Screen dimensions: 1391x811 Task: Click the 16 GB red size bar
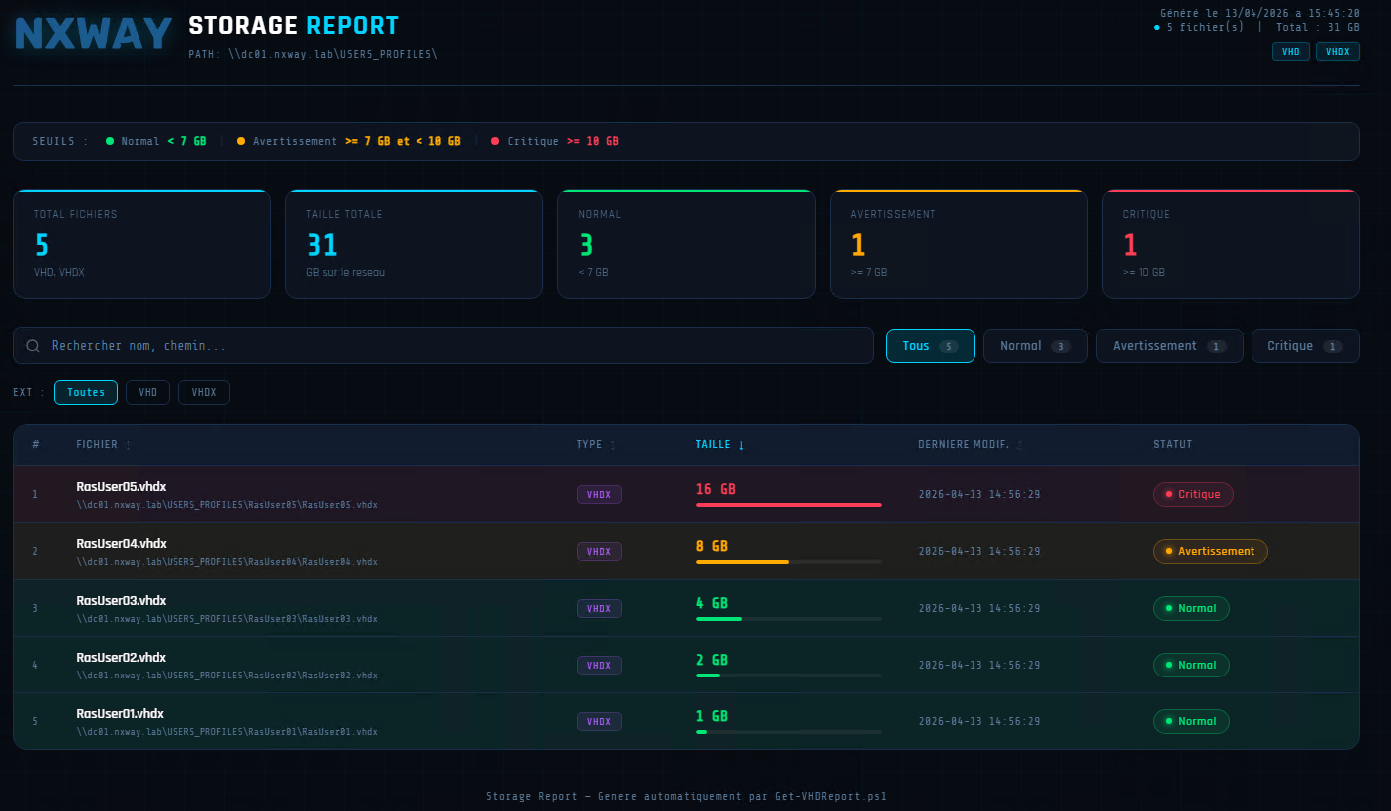(788, 505)
